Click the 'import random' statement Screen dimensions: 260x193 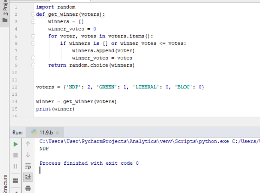(x=56, y=7)
